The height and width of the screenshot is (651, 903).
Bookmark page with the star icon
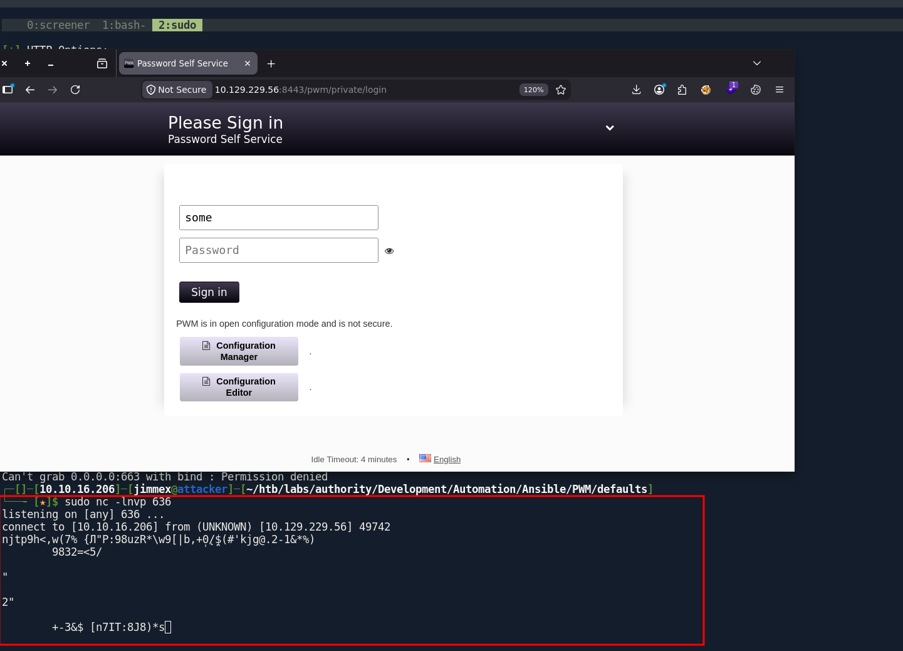tap(561, 90)
